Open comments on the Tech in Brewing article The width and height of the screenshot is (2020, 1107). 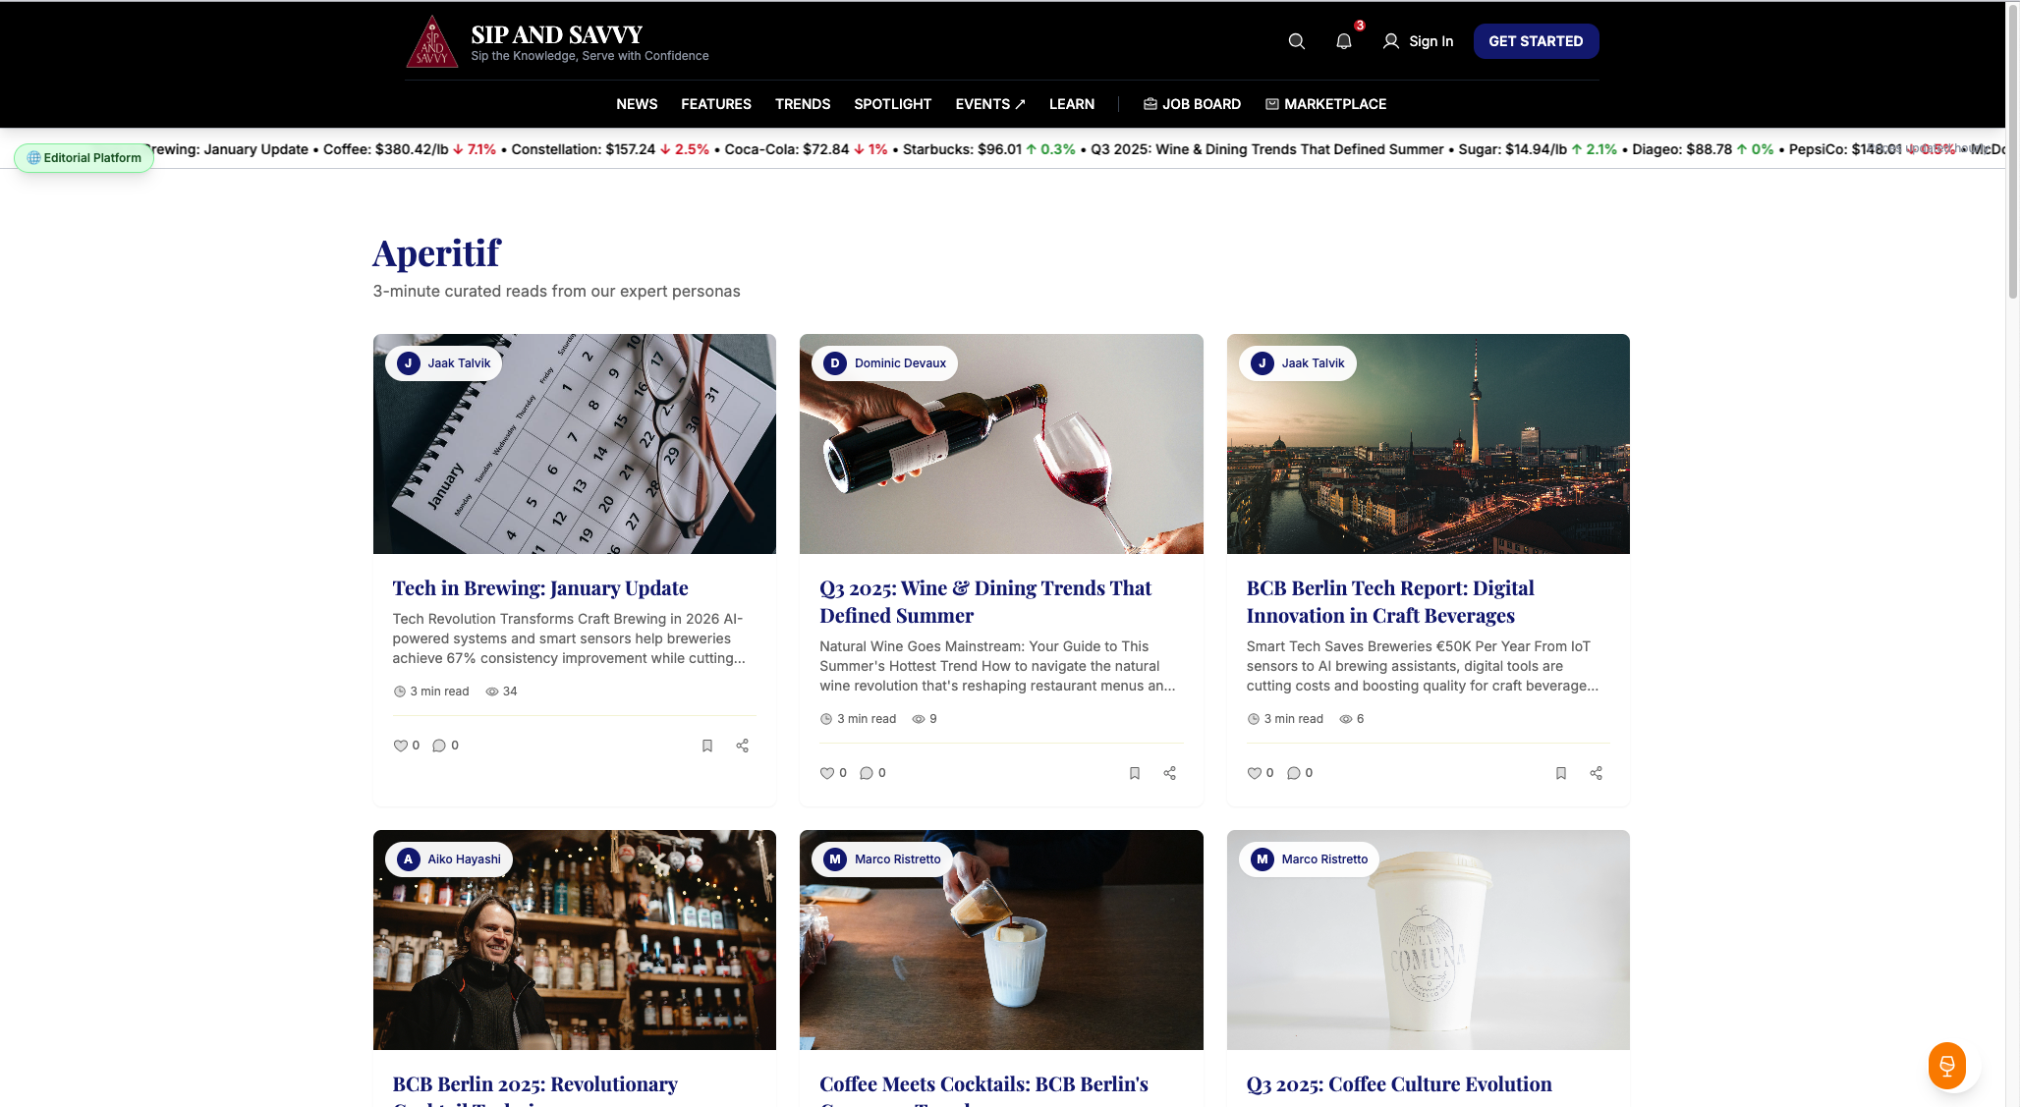point(438,746)
